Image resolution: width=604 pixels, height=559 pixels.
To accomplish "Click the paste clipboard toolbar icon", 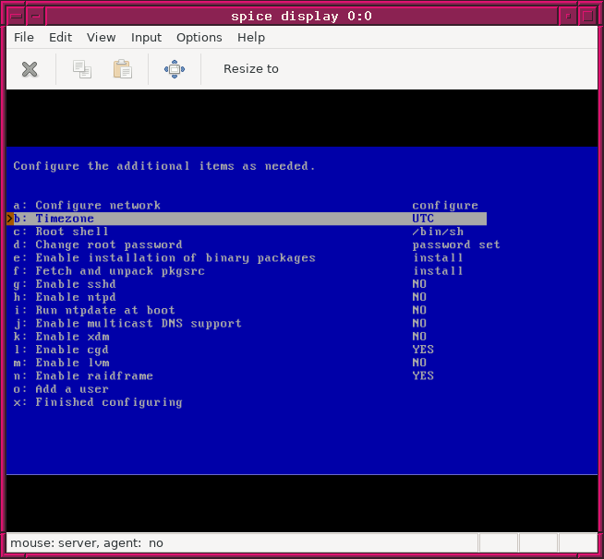I will 122,69.
